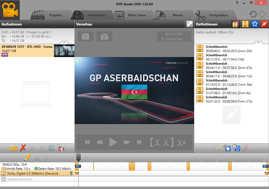Toggle the Dolby Digital audio speaker
The image size is (269, 189).
coord(71,173)
